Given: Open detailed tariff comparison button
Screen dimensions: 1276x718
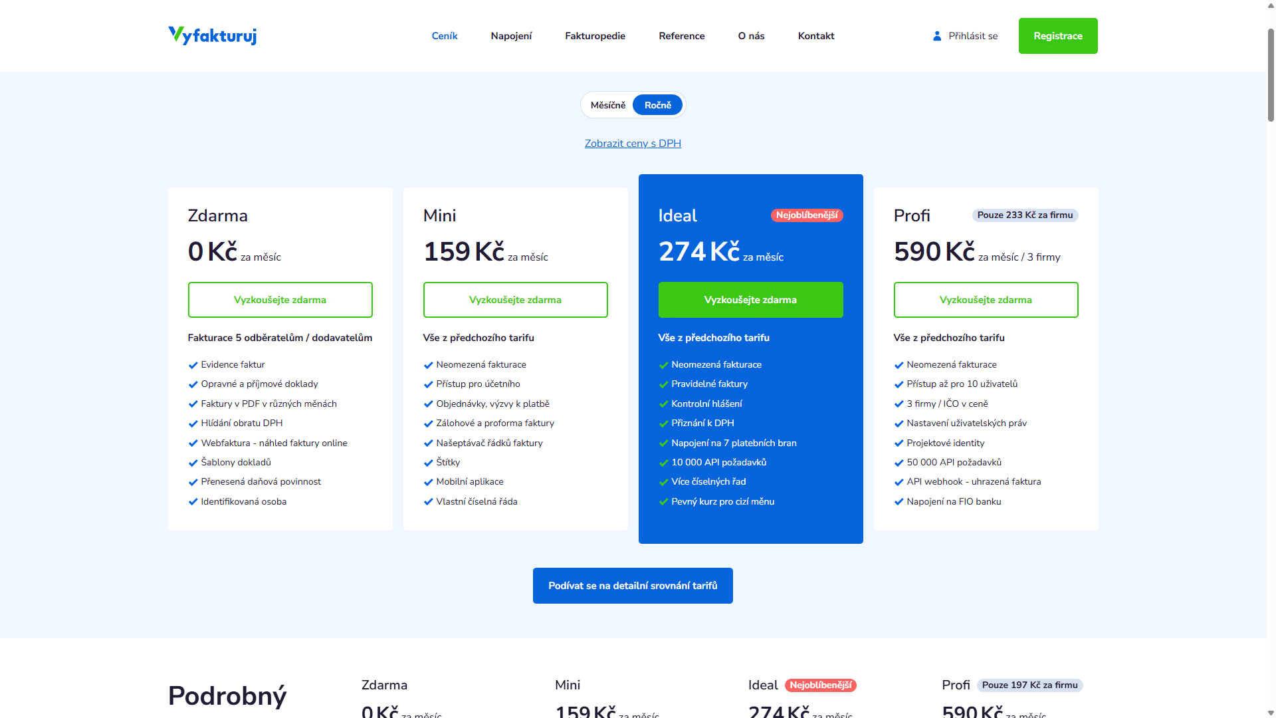Looking at the screenshot, I should [x=633, y=586].
